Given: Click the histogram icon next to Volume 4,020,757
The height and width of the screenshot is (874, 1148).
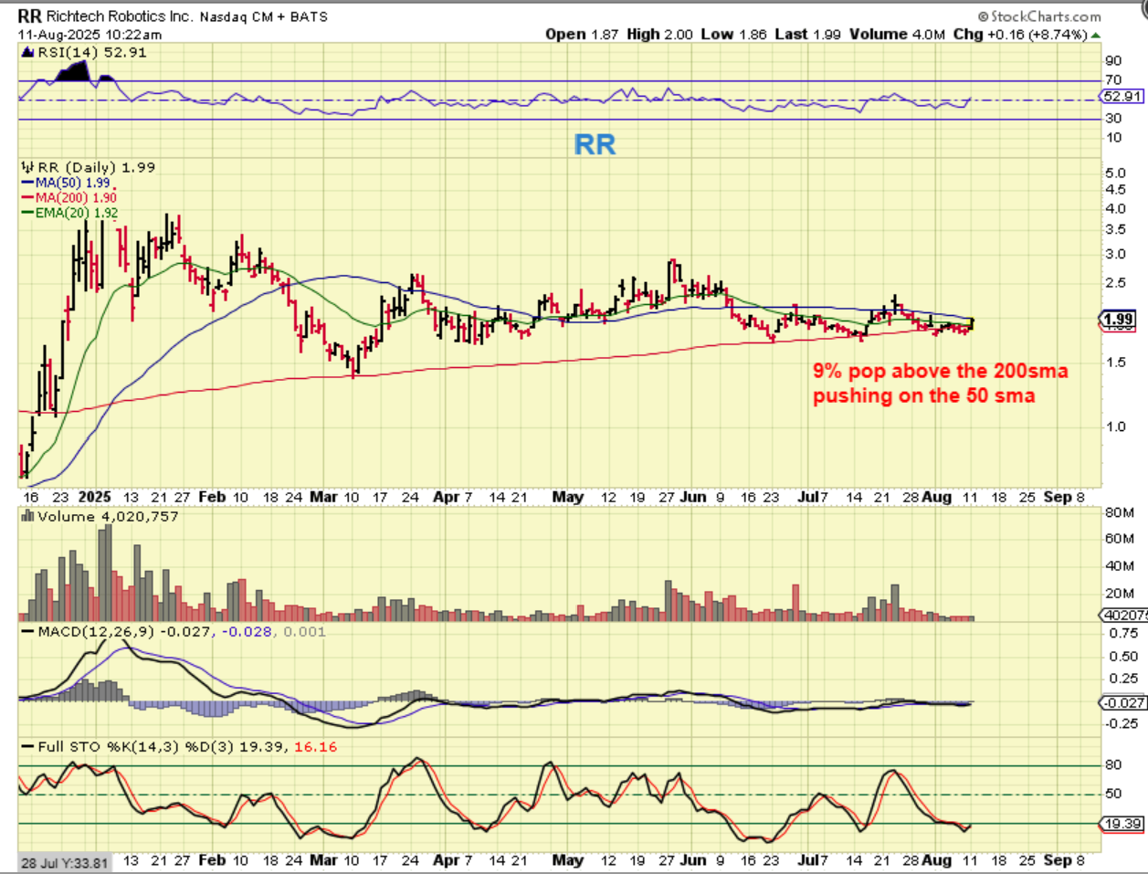Looking at the screenshot, I should pyautogui.click(x=27, y=517).
